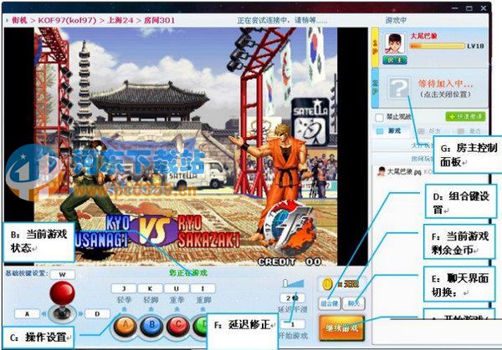The height and width of the screenshot is (350, 502).
Task: Click the D right-key field
Action: 97,314
